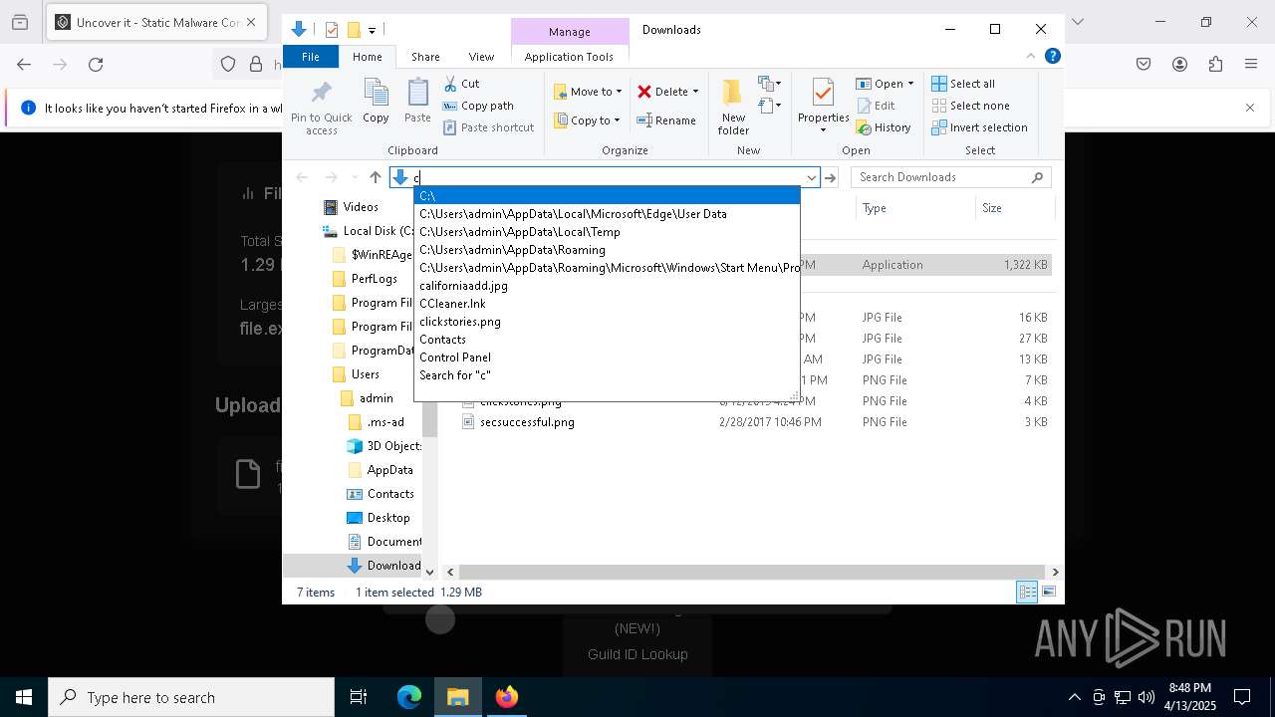Switch to the large thumbnails view layout
This screenshot has width=1275, height=717.
pos(1049,592)
